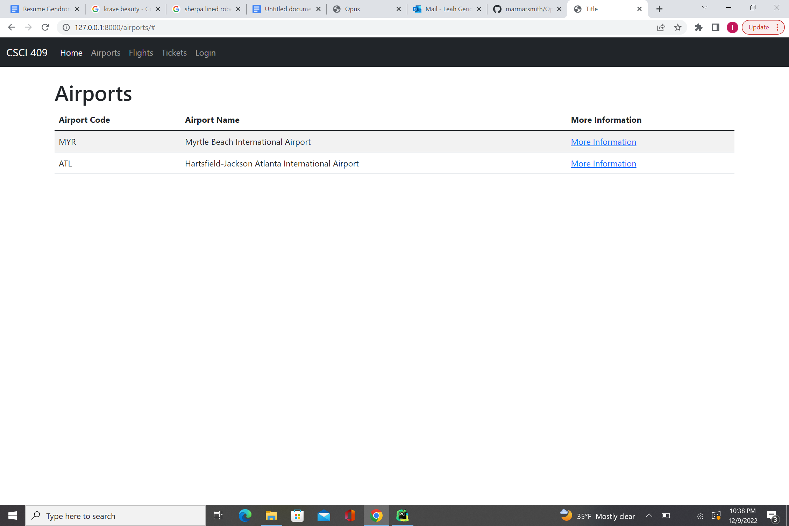Launch Microsoft Edge from the taskbar
This screenshot has width=789, height=526.
point(245,516)
